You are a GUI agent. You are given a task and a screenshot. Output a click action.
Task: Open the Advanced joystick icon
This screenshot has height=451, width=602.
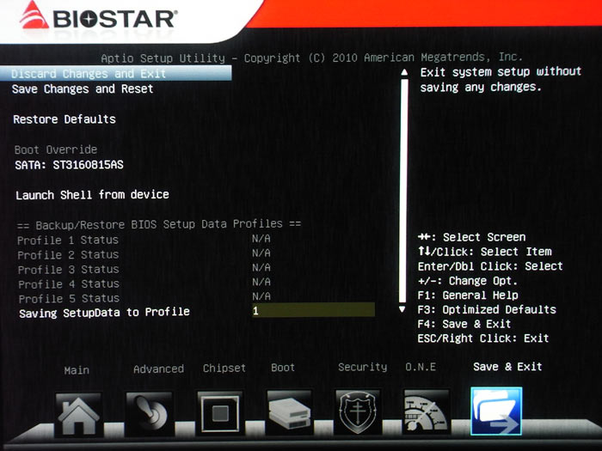[149, 414]
